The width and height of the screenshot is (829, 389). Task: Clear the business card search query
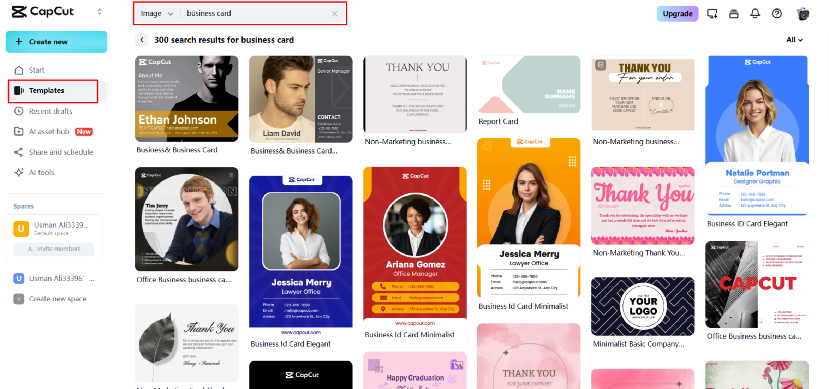pyautogui.click(x=334, y=13)
